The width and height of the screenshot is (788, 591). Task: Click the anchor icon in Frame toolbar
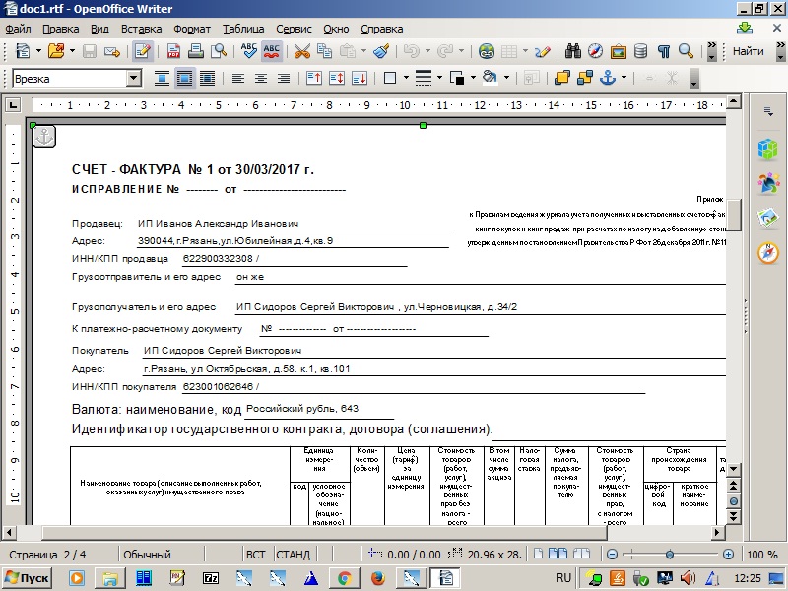coord(609,78)
